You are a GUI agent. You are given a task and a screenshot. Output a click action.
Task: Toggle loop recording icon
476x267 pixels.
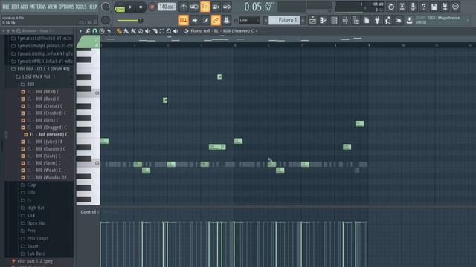coord(226,7)
